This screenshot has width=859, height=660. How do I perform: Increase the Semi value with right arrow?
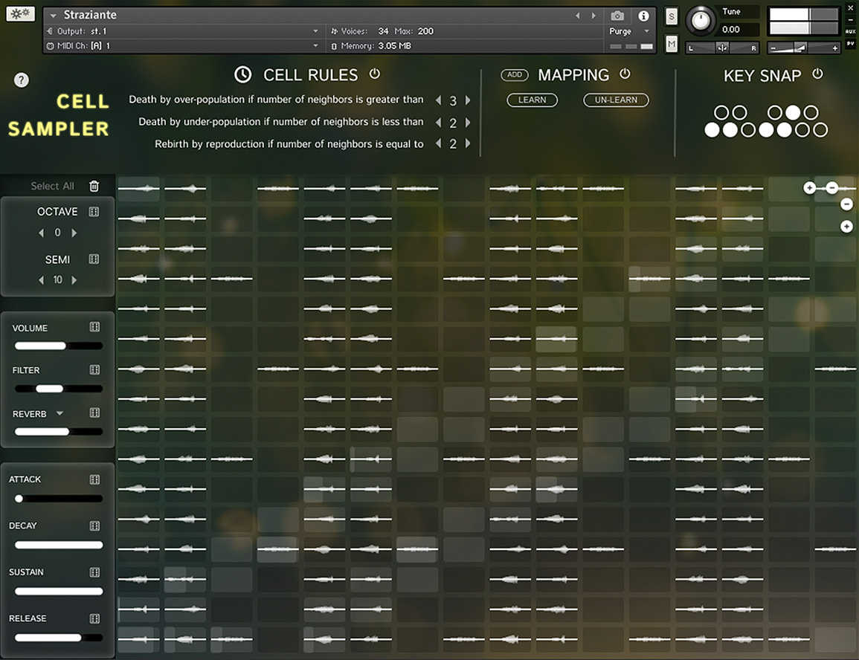coord(74,280)
